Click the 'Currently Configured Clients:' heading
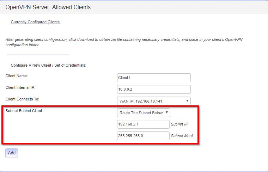 tap(36, 22)
